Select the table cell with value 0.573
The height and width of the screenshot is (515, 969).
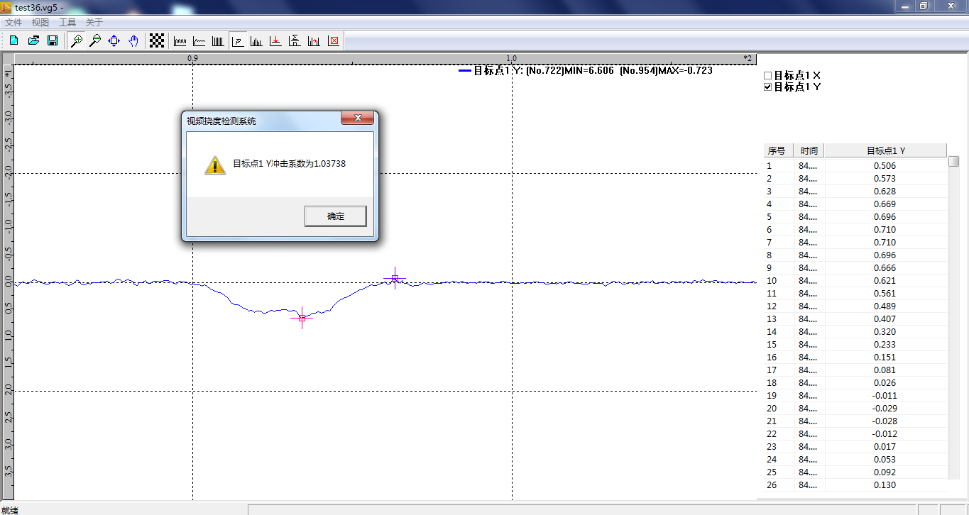885,179
